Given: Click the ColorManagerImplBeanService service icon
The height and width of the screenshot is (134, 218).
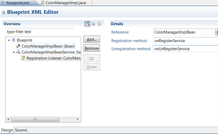Looking at the screenshot, I should pyautogui.click(x=18, y=52).
